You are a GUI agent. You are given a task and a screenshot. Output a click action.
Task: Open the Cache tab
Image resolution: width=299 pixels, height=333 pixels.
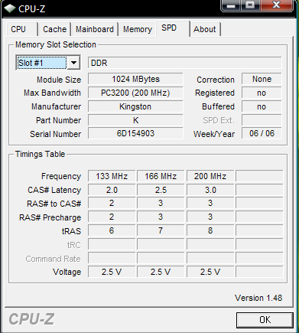tap(54, 29)
